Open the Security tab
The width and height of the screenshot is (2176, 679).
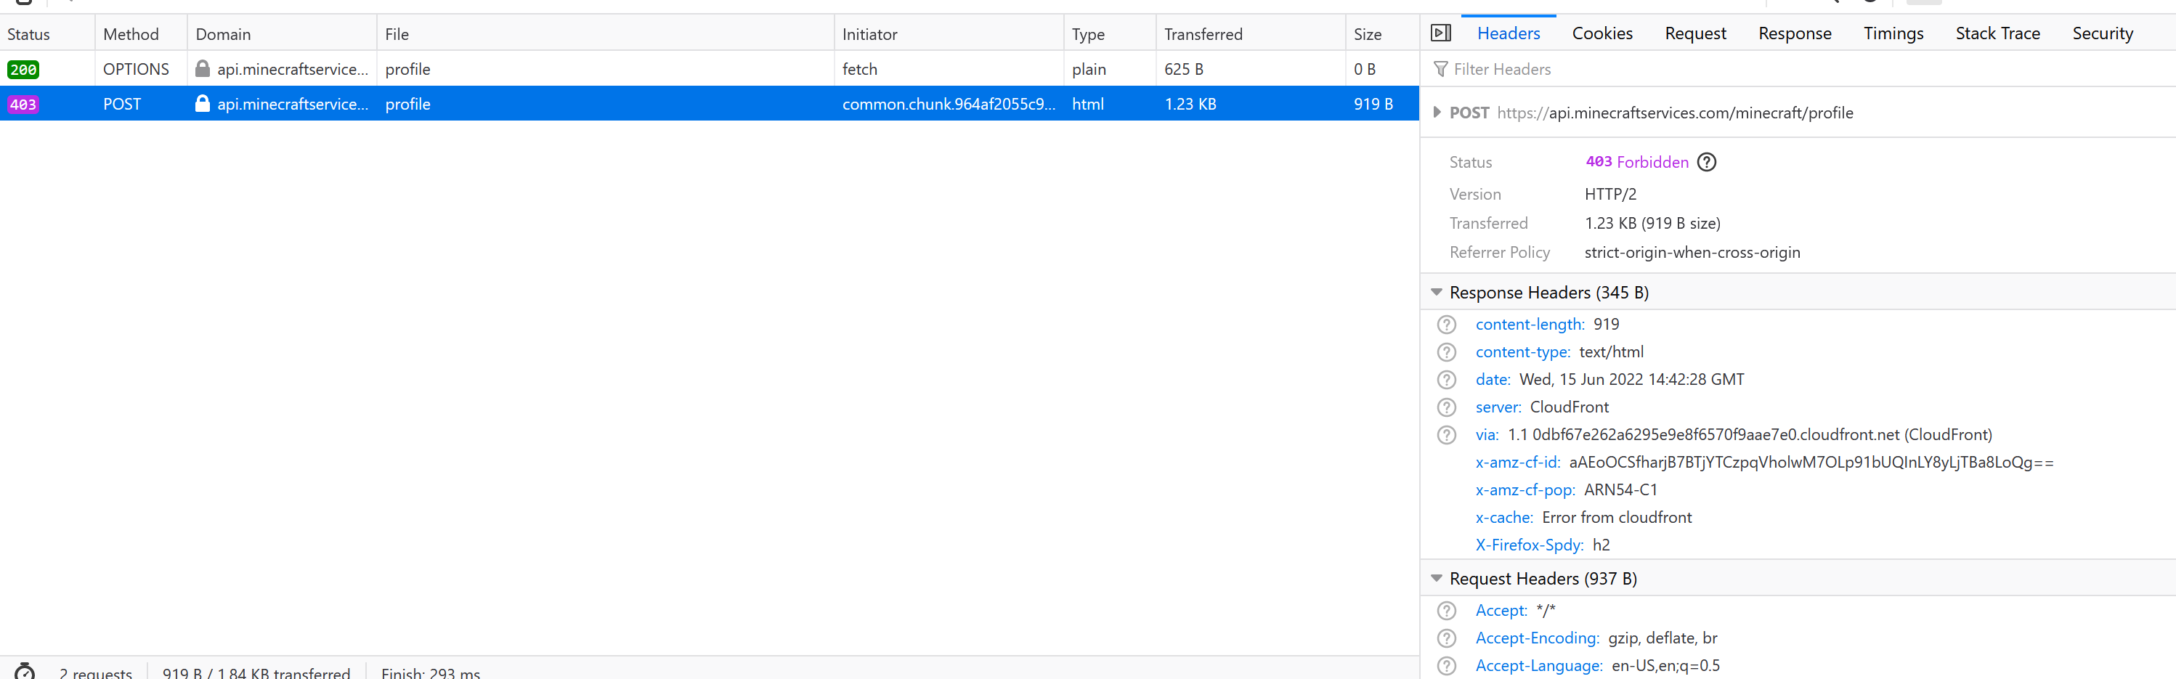2103,33
